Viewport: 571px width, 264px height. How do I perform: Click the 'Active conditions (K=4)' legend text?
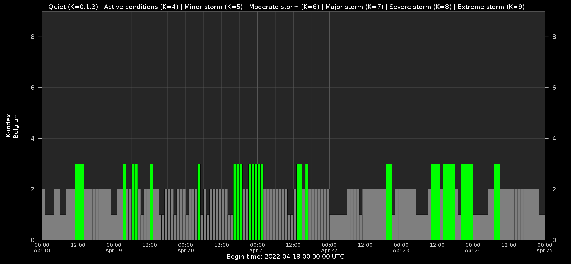coord(141,7)
